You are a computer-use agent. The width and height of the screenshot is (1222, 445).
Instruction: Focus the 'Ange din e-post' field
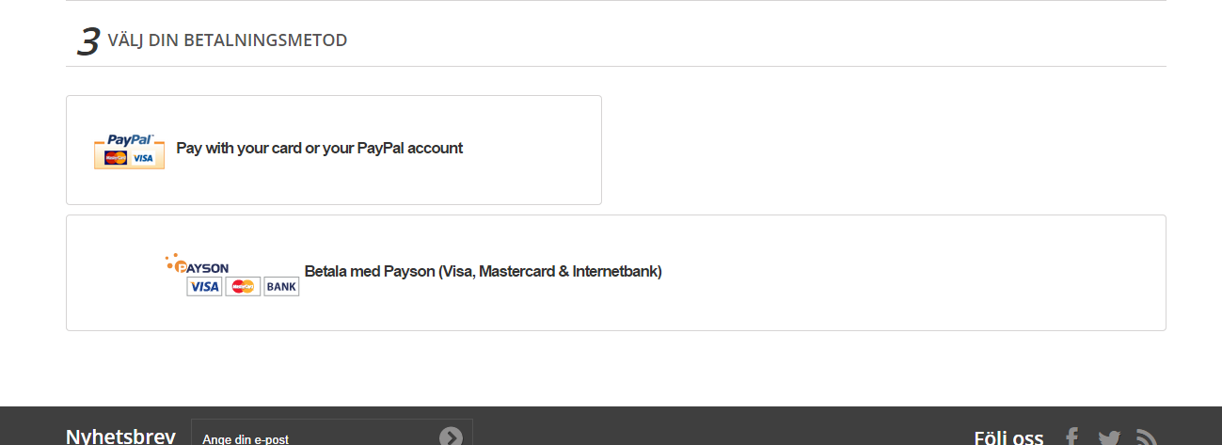(310, 438)
